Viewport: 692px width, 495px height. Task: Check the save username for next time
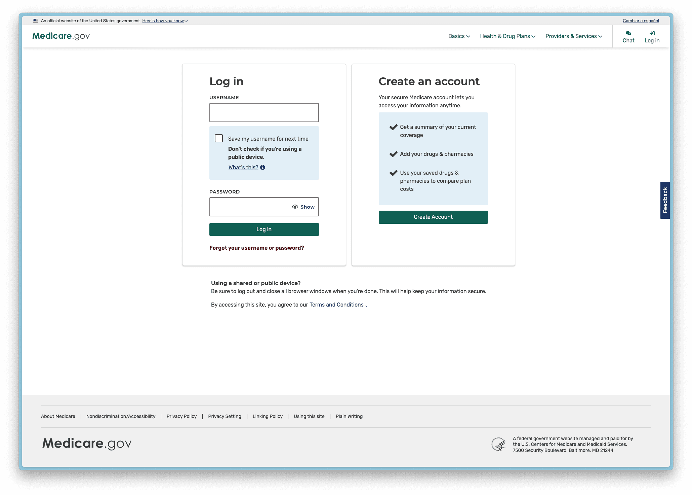pyautogui.click(x=219, y=139)
